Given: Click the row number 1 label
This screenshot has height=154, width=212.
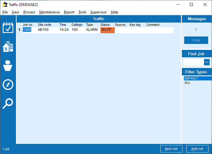Looking at the screenshot, I should pos(19,30).
